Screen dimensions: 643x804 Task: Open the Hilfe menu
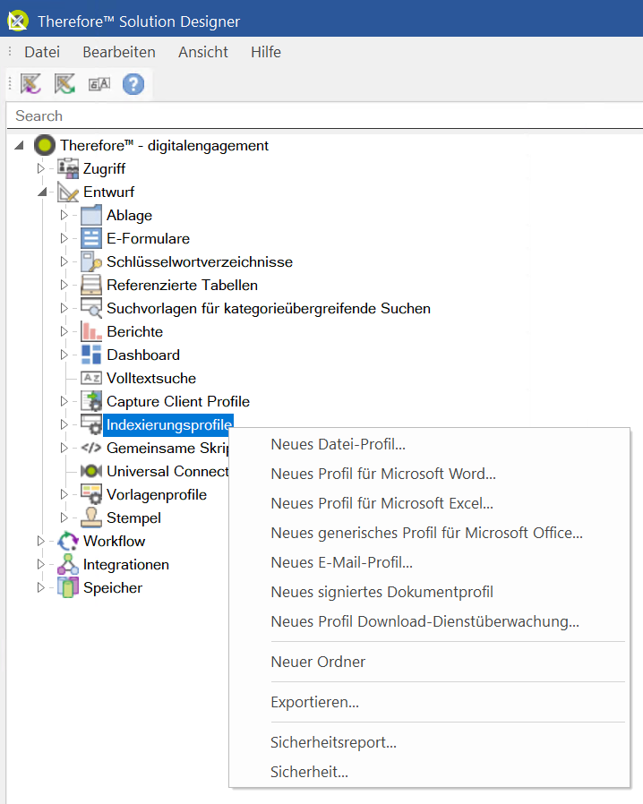266,52
